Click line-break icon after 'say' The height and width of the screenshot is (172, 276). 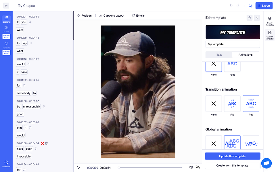(31, 43)
